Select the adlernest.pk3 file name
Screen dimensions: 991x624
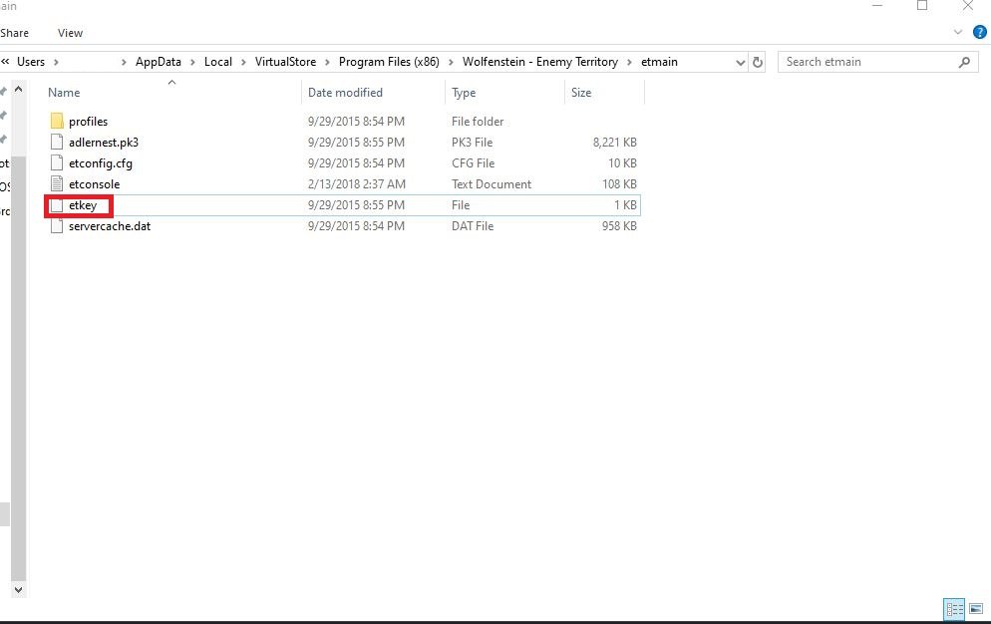click(x=104, y=143)
